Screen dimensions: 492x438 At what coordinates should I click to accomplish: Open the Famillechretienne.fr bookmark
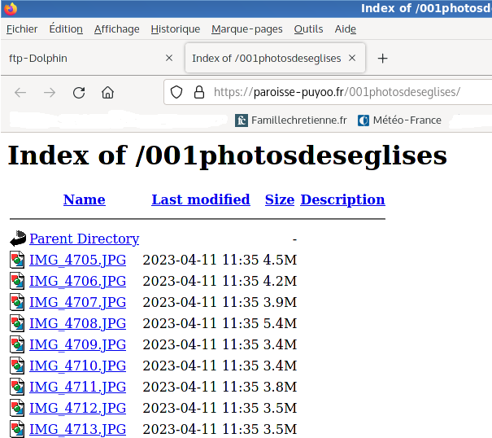click(291, 120)
